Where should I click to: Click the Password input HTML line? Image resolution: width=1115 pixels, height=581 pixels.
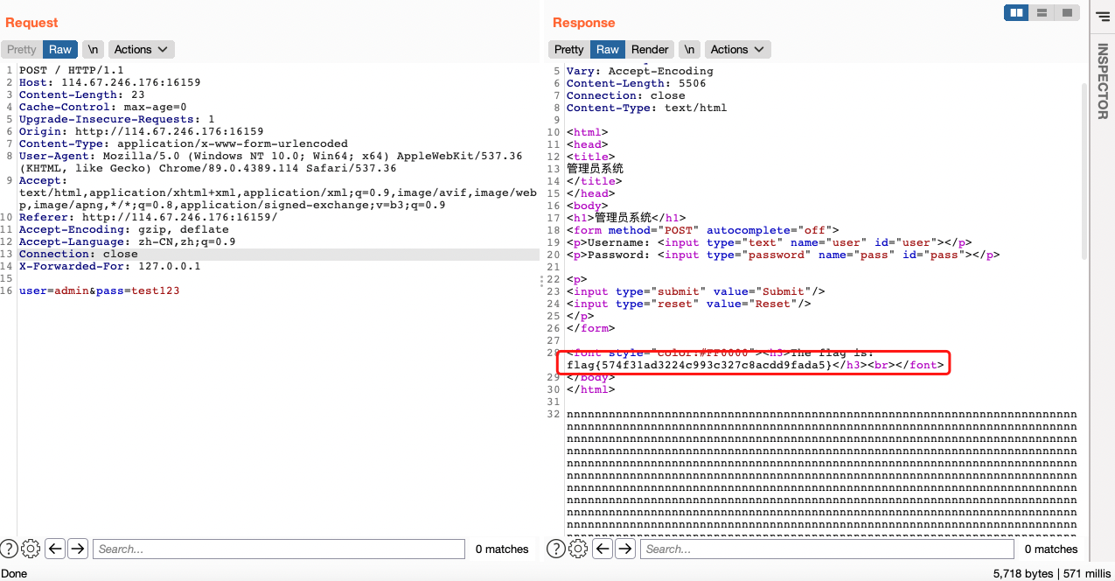[783, 255]
